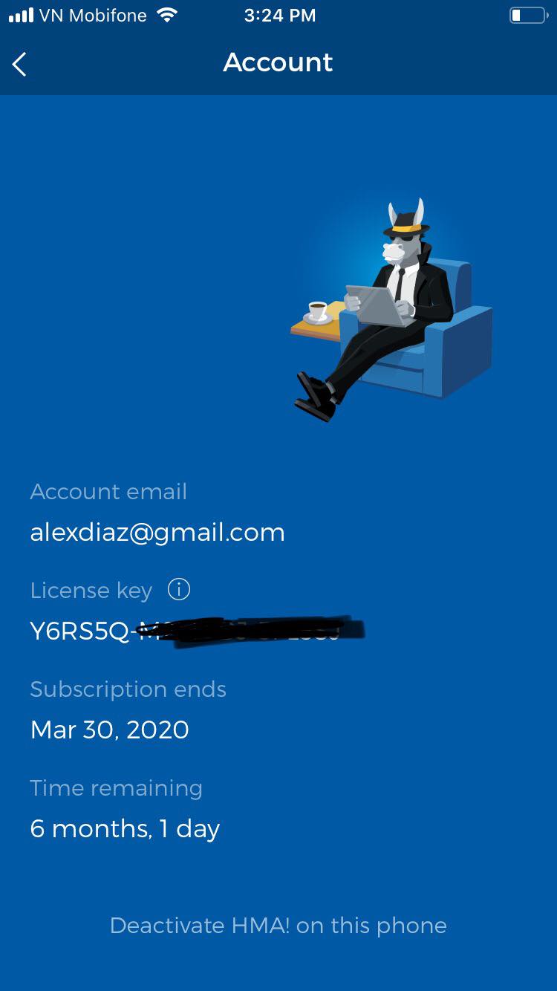The width and height of the screenshot is (557, 991).
Task: Tap the redacted license key value
Action: coord(197,631)
